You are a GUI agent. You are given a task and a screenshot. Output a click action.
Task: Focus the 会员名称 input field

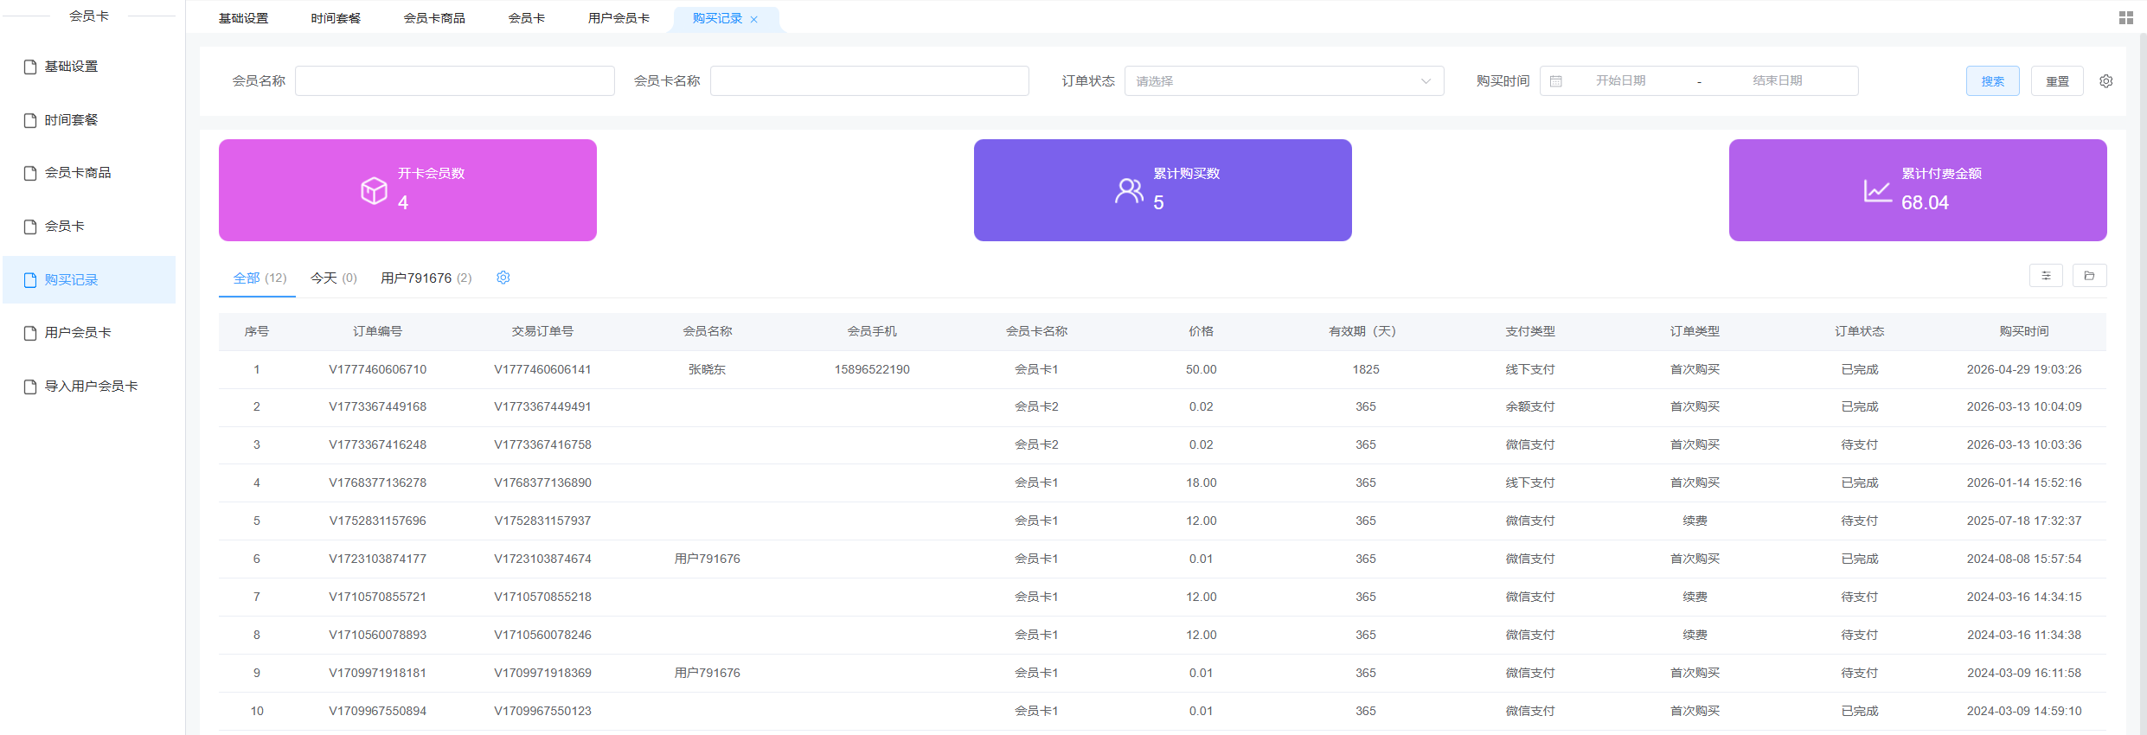[x=454, y=80]
